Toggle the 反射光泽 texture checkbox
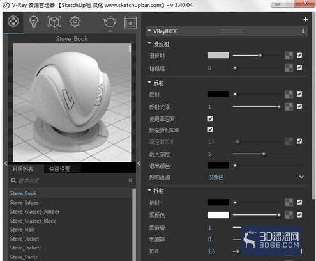Viewport: 316px width, 261px height. tap(299, 106)
